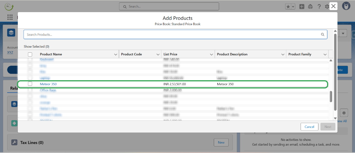Click the product table's vertical scrollbar thumb
The width and height of the screenshot is (355, 153).
coord(331,96)
